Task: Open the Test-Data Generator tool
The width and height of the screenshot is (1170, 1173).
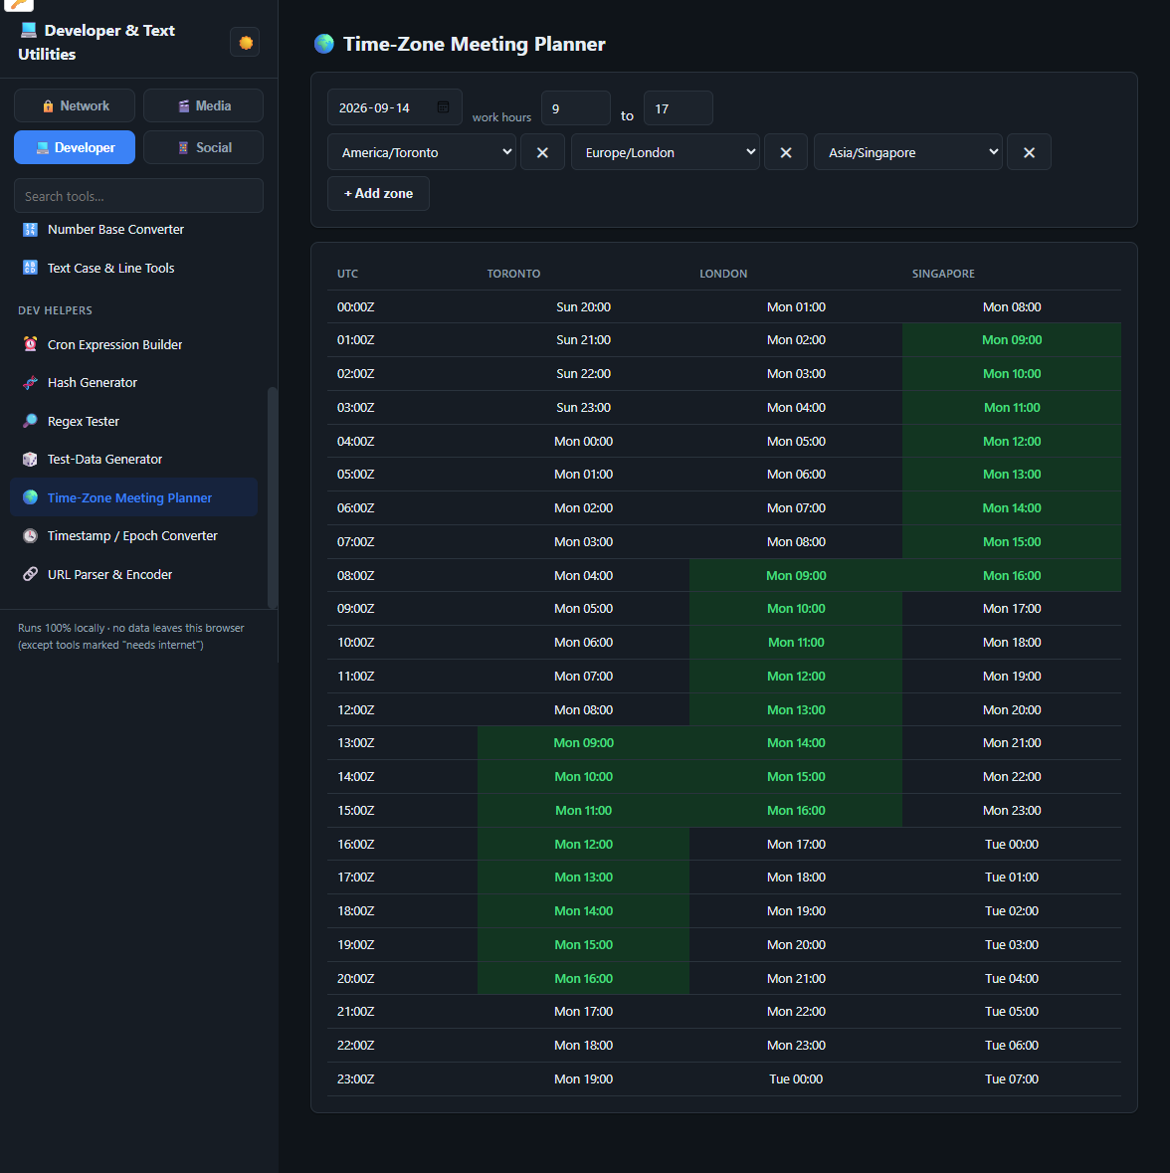Action: pos(134,460)
